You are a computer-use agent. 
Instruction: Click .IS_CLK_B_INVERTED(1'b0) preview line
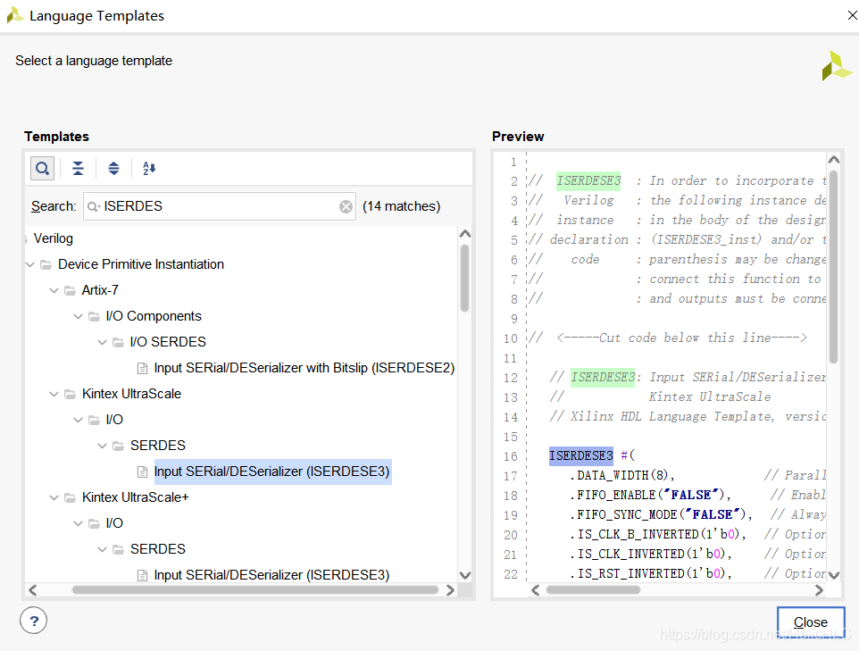point(657,534)
